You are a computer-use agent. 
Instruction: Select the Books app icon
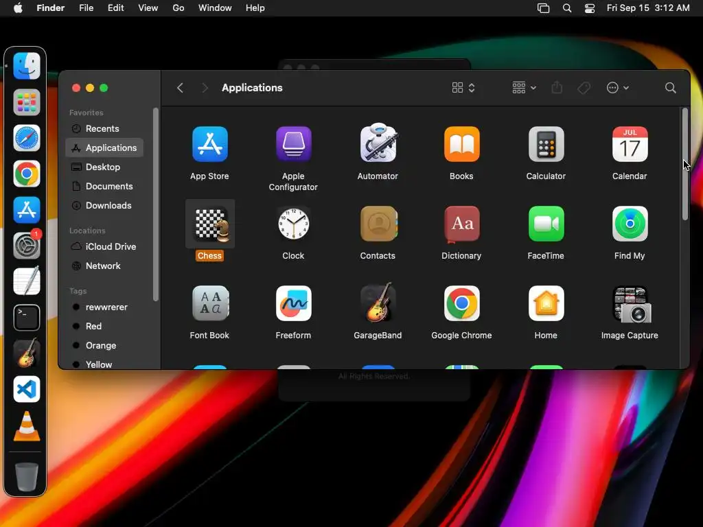coord(461,144)
